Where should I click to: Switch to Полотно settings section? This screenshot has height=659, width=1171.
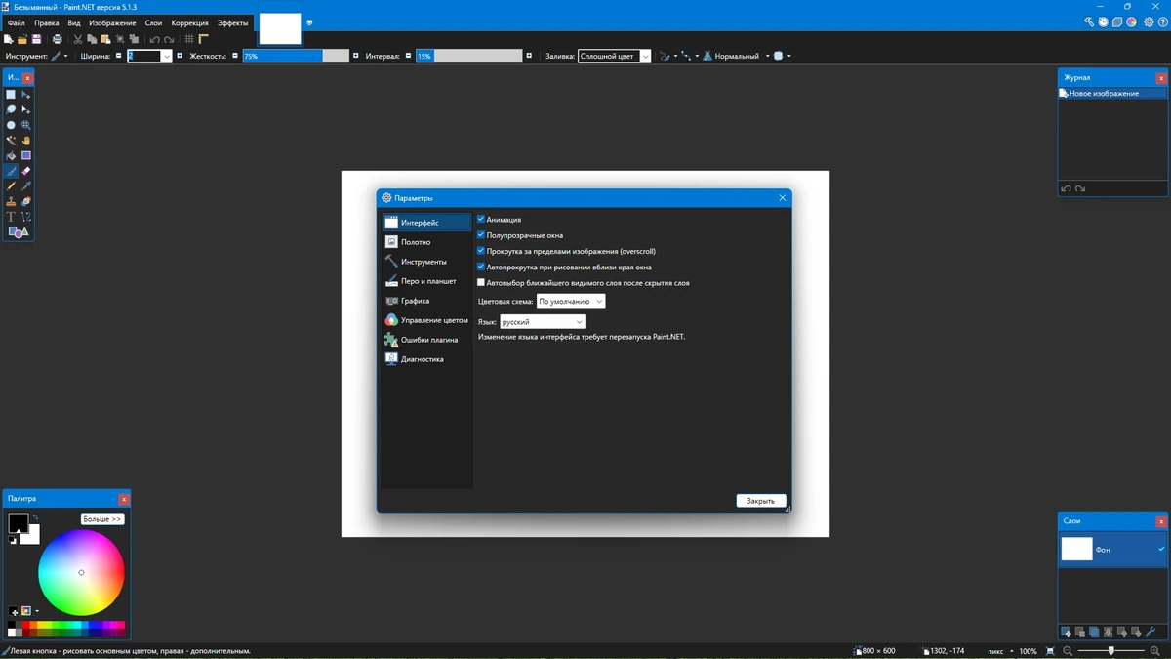click(427, 242)
